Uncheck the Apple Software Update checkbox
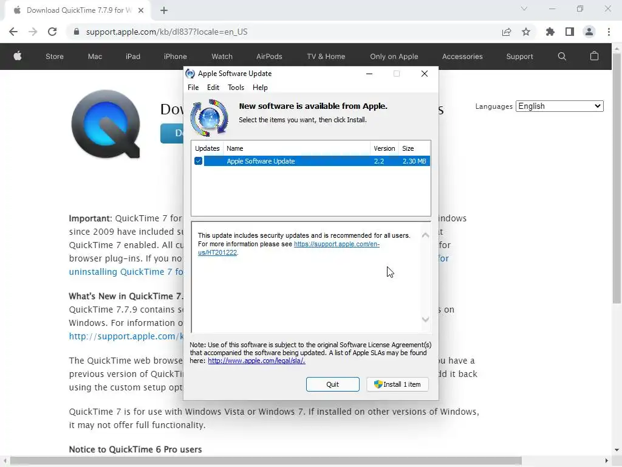This screenshot has height=467, width=622. pyautogui.click(x=199, y=161)
